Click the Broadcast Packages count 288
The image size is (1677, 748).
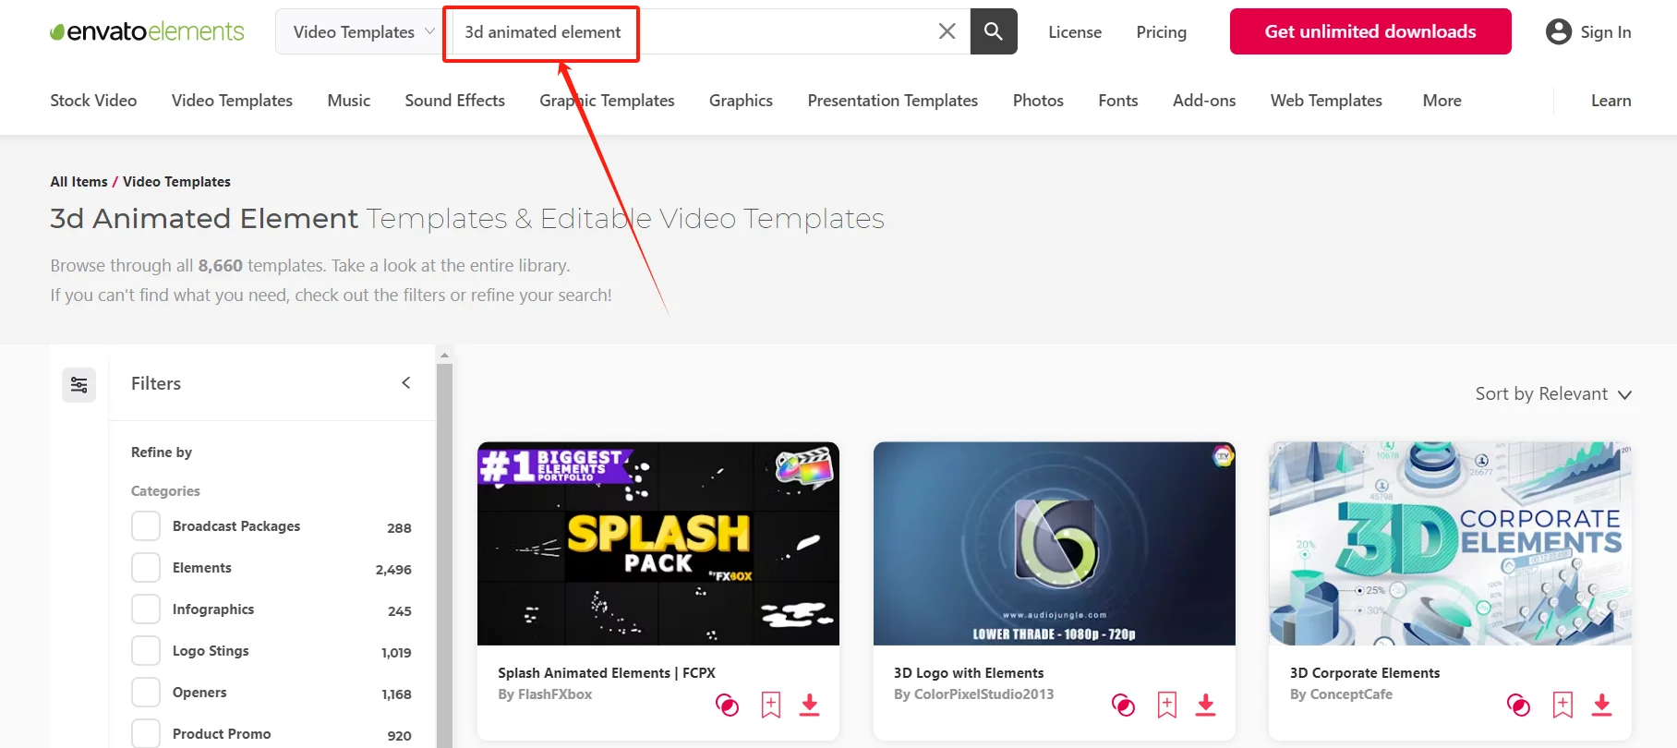[399, 528]
